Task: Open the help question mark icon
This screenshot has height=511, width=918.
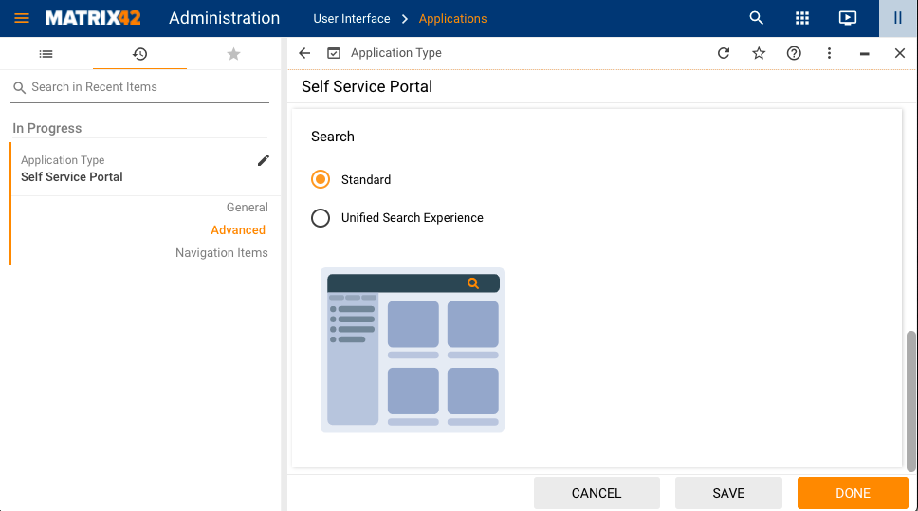Action: point(794,53)
